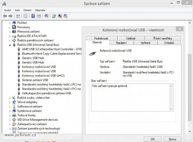The width and height of the screenshot is (193, 142).
Task: Expand the Procesory node
Action: (10, 27)
